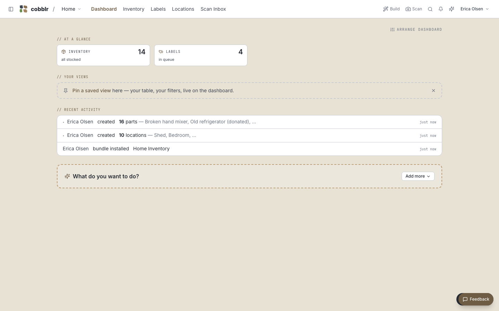
Task: Click the Build wand button
Action: 391,9
